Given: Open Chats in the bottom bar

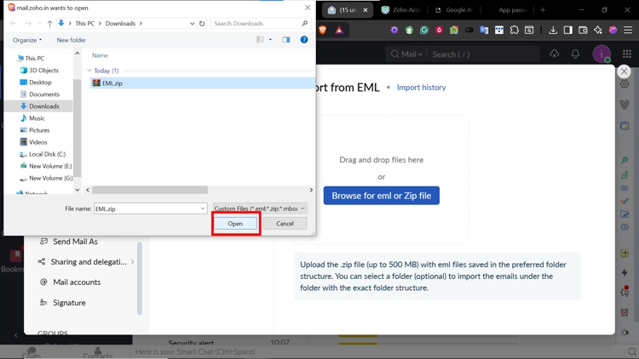Looking at the screenshot, I should (32, 352).
